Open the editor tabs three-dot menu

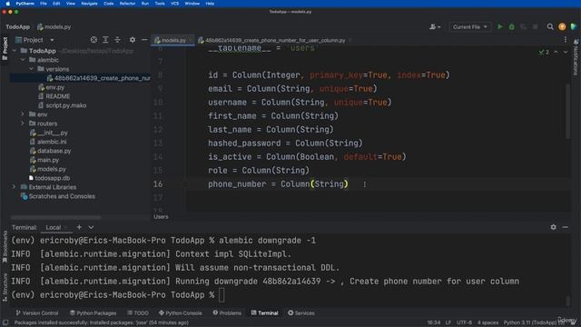(566, 40)
